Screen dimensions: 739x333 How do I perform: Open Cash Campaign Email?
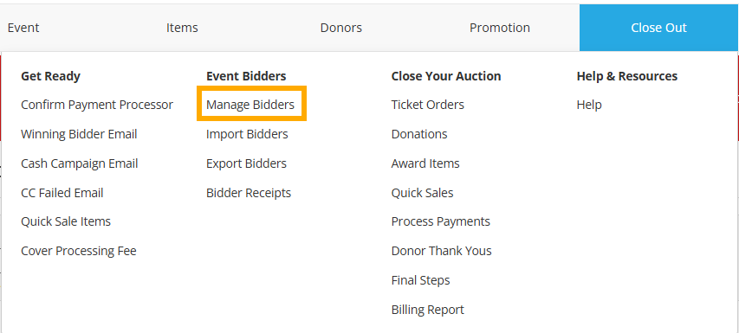[x=80, y=163]
